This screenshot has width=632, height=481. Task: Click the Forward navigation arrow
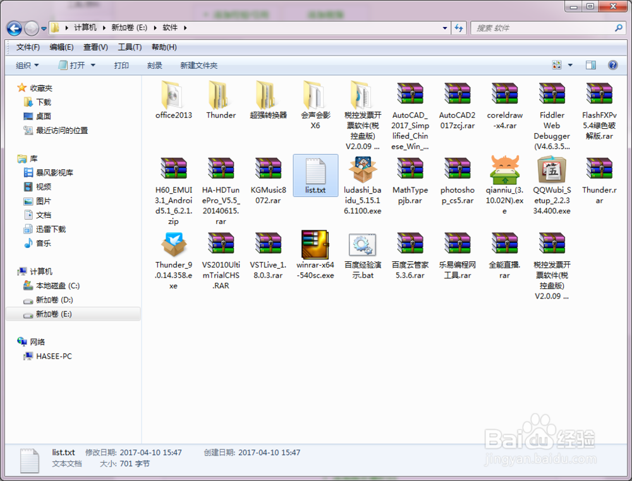point(32,28)
